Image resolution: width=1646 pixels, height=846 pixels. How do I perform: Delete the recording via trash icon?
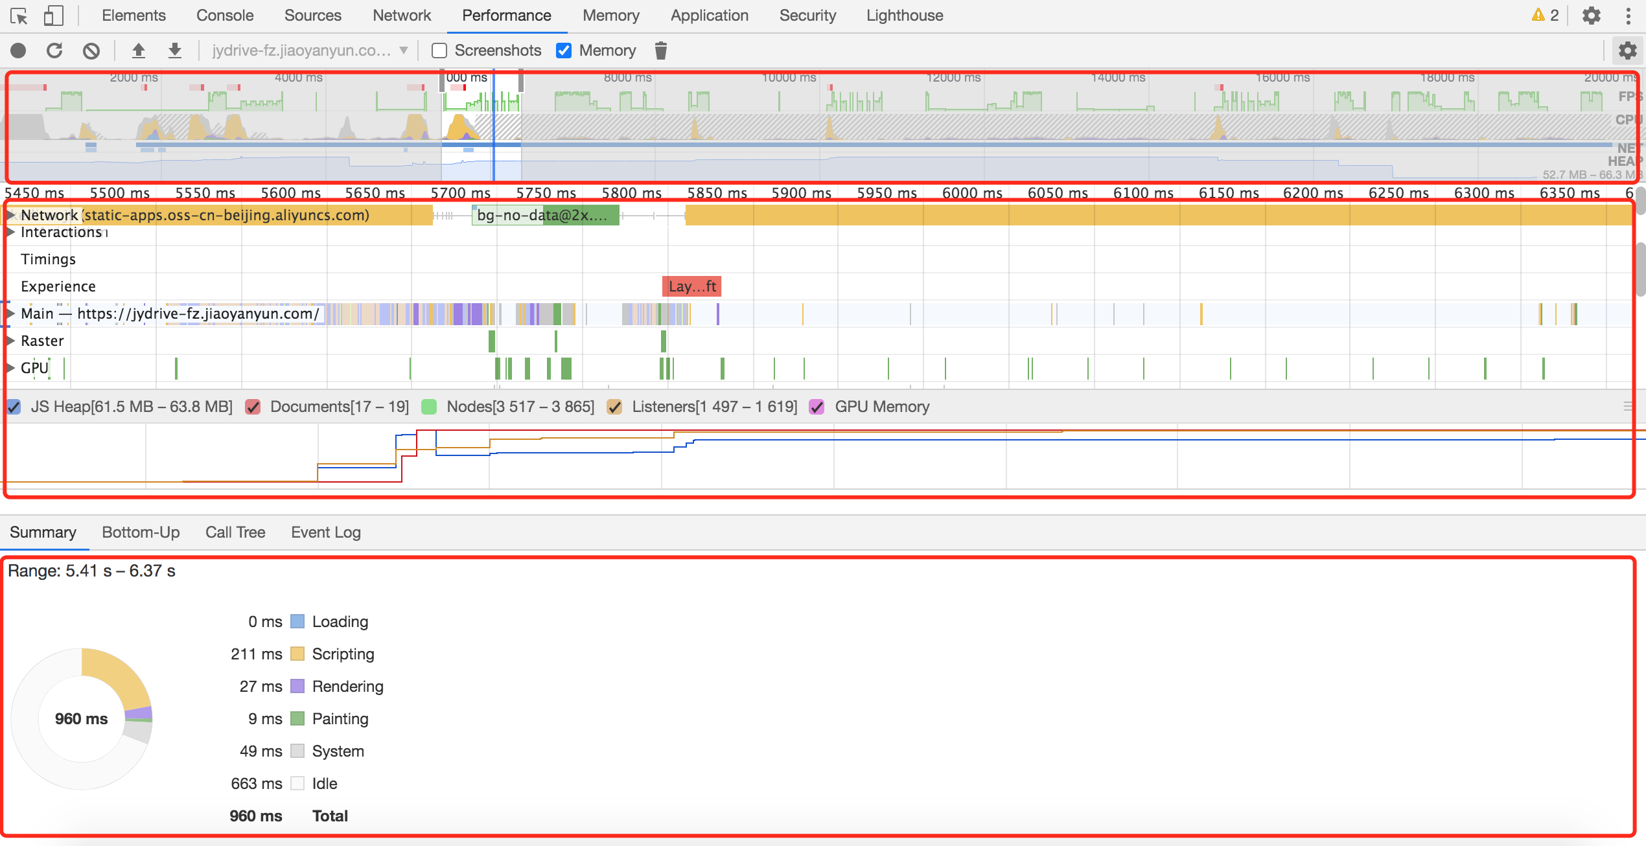660,51
